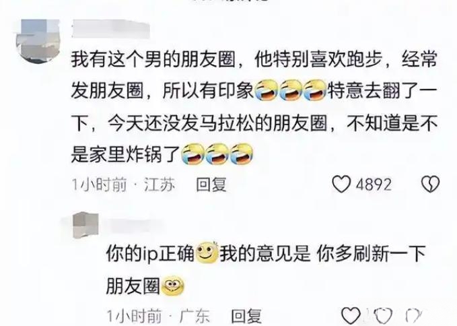Open the first commenter's blurred username
This screenshot has height=326, width=457.
tap(111, 28)
